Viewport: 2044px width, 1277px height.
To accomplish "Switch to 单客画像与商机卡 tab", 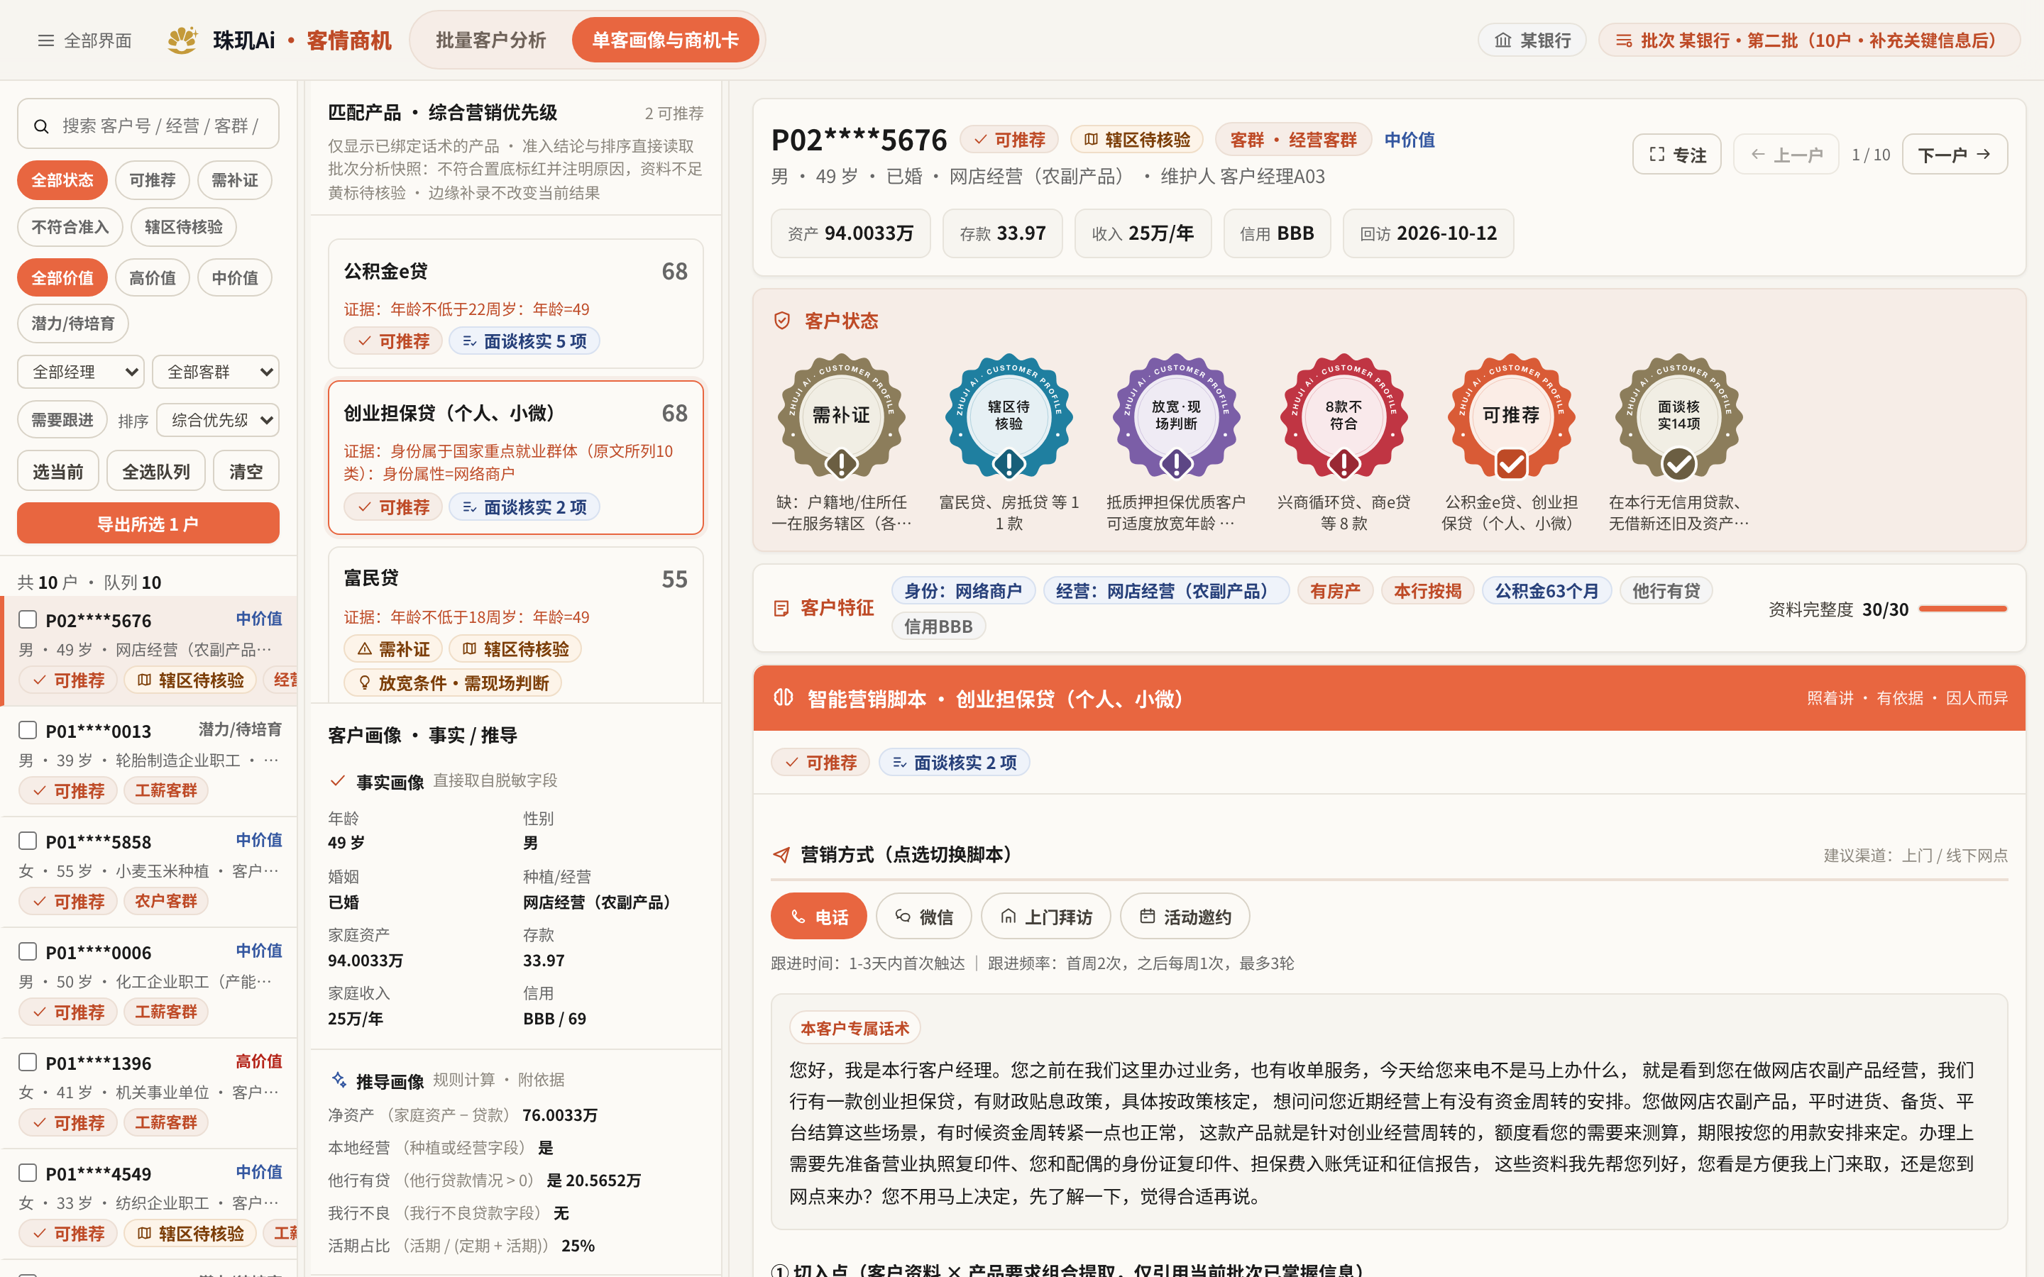I will click(x=666, y=40).
